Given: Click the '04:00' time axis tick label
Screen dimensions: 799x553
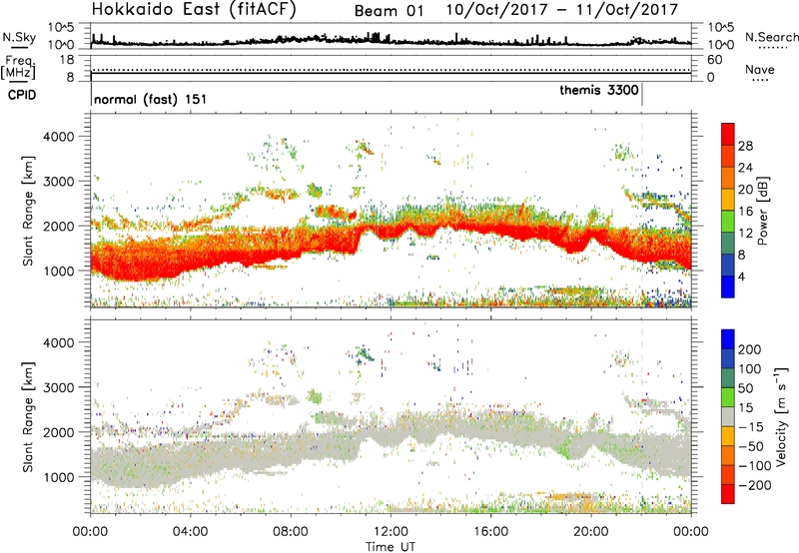Looking at the screenshot, I should pos(191,532).
